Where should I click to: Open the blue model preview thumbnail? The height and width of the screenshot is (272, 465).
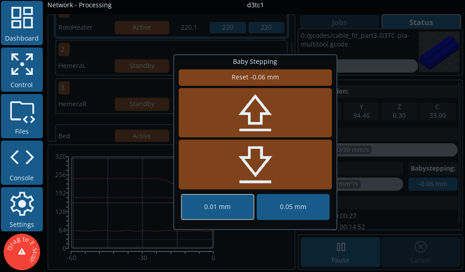[438, 52]
